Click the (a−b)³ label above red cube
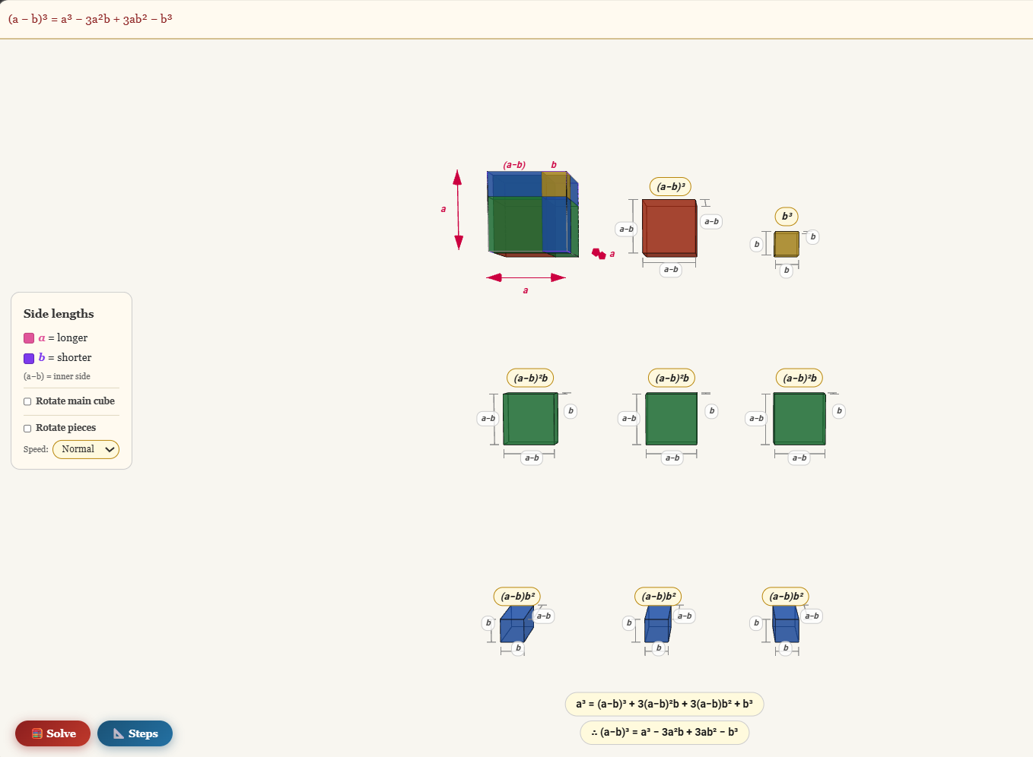1033x757 pixels. pos(670,186)
